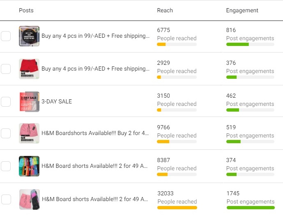This screenshot has height=222, width=283.
Task: Check the box for the 32033 reach post
Action: click(x=6, y=199)
